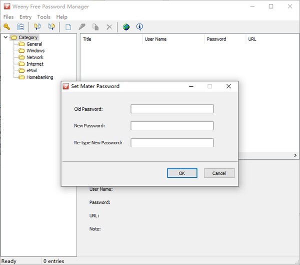
Task: Click the info about icon in the toolbar
Action: point(139,27)
